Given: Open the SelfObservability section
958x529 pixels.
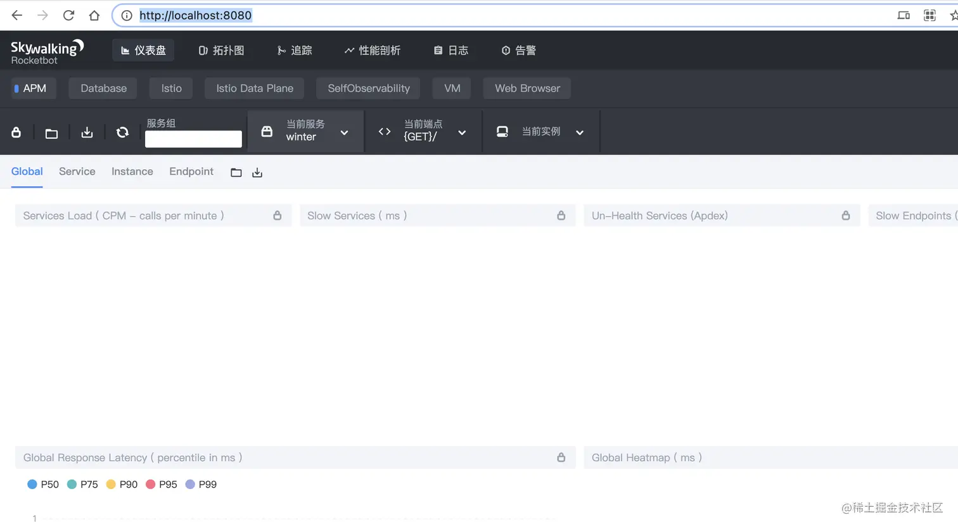Looking at the screenshot, I should pos(367,88).
